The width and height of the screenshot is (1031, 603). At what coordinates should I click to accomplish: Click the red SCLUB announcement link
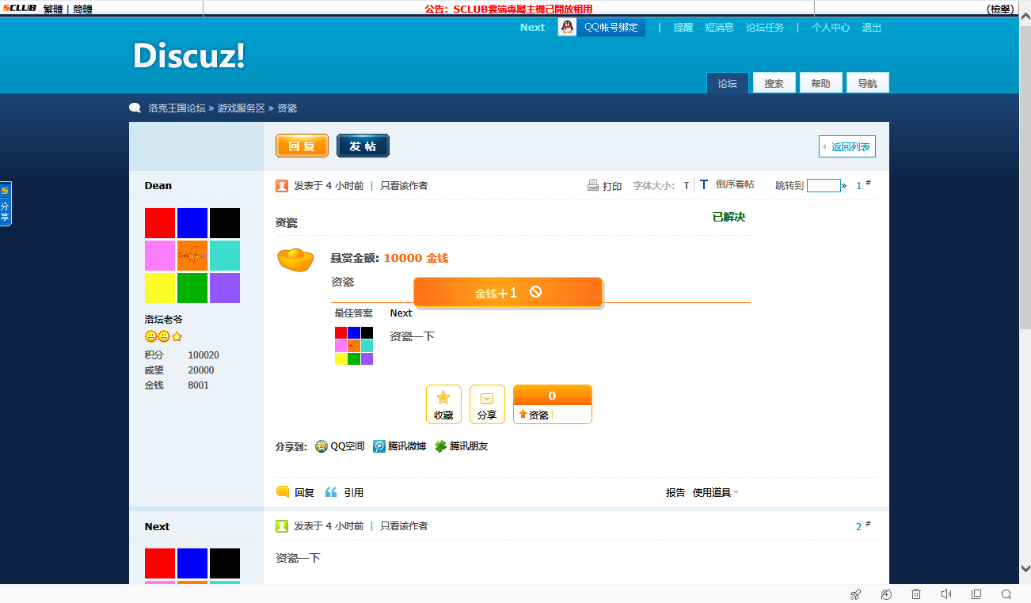(x=508, y=9)
